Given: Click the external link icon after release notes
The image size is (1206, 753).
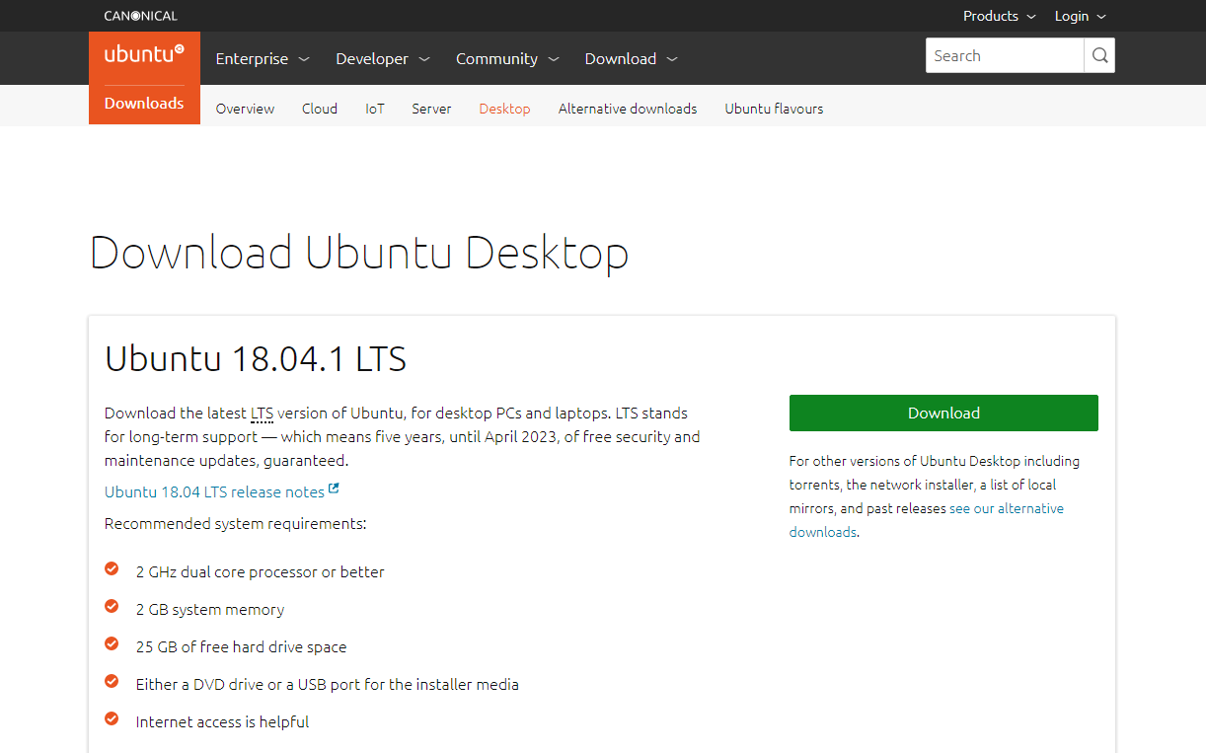Looking at the screenshot, I should click(x=335, y=489).
